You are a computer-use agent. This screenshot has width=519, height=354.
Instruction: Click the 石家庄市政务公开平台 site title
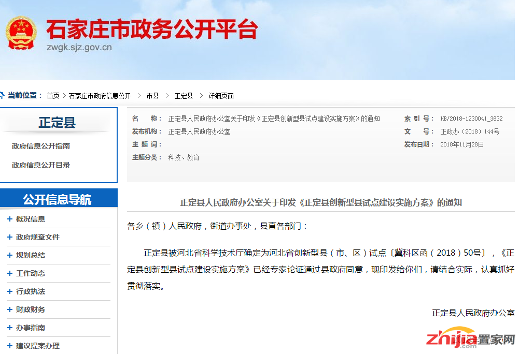coord(152,30)
